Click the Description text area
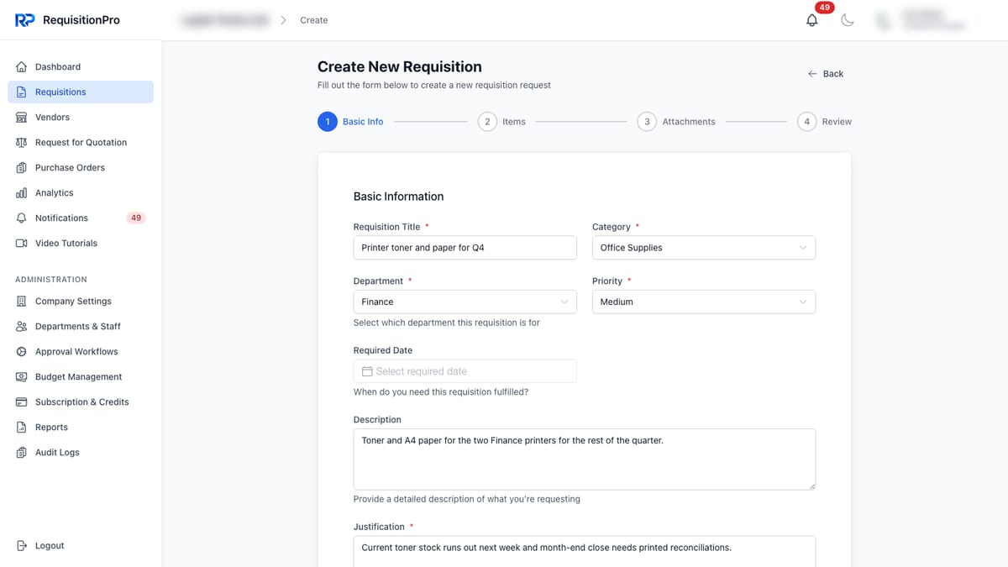Viewport: 1008px width, 567px height. point(585,459)
